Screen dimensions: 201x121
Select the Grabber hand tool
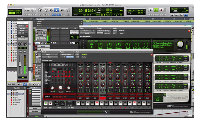[56, 10]
